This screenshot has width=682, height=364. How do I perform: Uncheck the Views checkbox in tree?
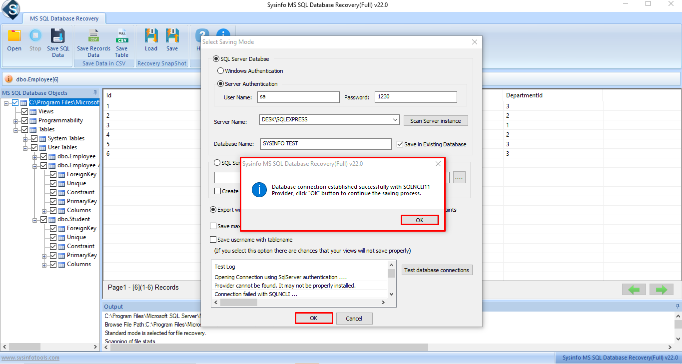click(25, 111)
